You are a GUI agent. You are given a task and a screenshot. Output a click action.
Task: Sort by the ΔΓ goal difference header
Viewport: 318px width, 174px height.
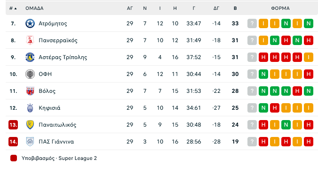(216, 8)
